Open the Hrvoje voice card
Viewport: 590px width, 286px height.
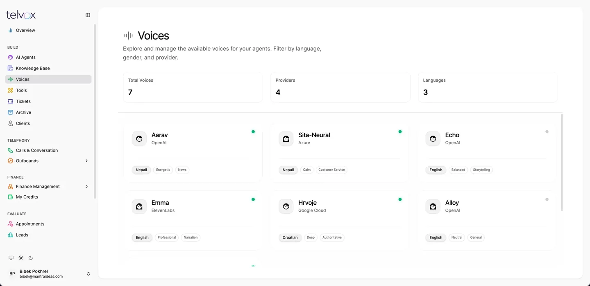click(x=340, y=221)
